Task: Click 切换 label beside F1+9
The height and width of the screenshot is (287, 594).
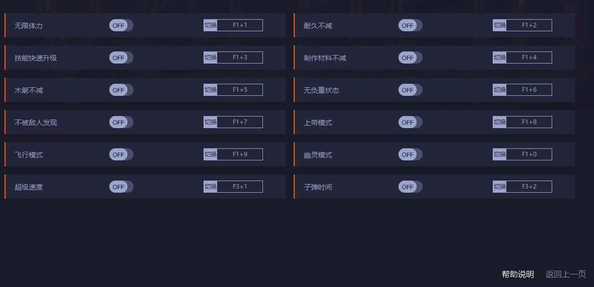Action: pyautogui.click(x=210, y=154)
